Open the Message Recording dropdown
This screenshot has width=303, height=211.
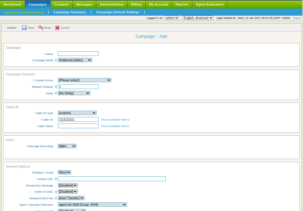click(67, 146)
